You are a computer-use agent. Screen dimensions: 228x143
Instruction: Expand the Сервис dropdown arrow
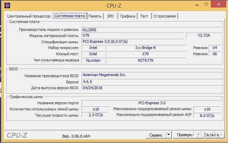tap(168, 135)
